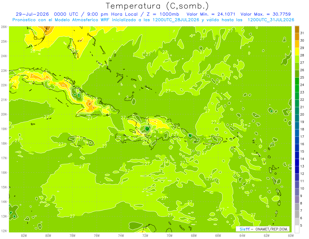Viewport: 309px width, 239px height.
Task: Click the legend color band between 26 and 27
Action: tap(297, 67)
